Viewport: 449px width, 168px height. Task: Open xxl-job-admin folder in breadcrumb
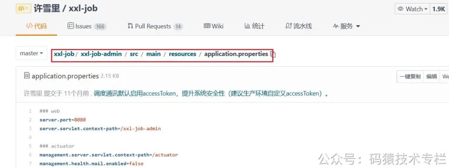[x=101, y=54]
